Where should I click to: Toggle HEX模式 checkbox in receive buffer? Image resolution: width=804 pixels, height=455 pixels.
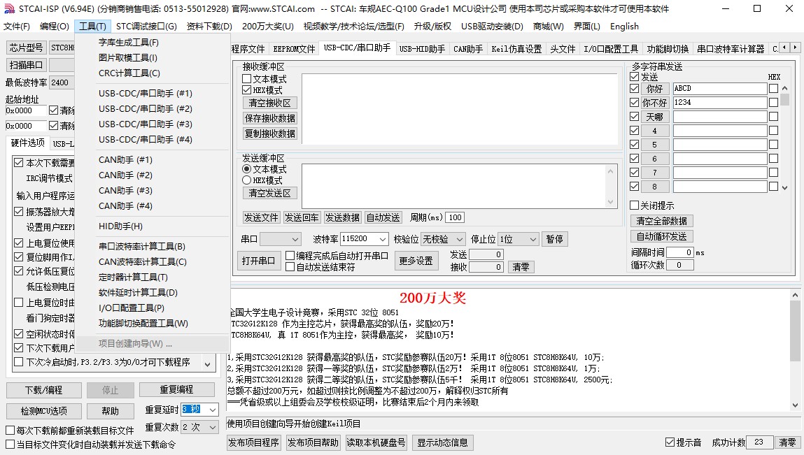point(246,89)
